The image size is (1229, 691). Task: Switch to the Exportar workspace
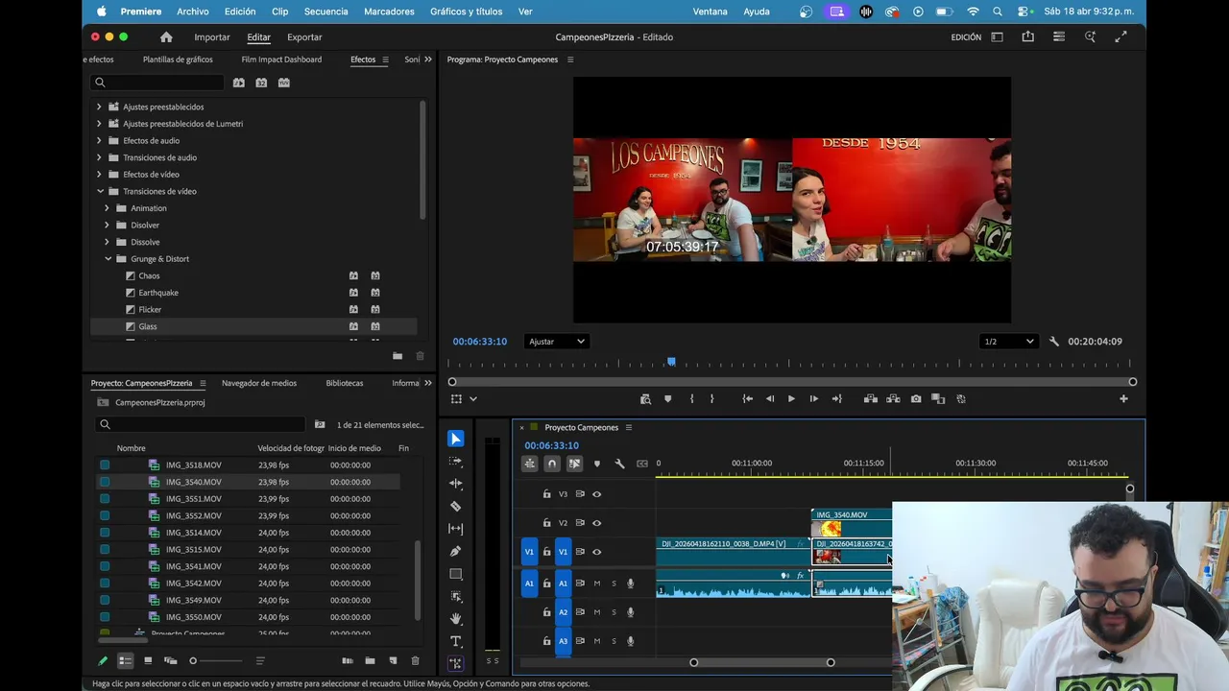pyautogui.click(x=304, y=37)
